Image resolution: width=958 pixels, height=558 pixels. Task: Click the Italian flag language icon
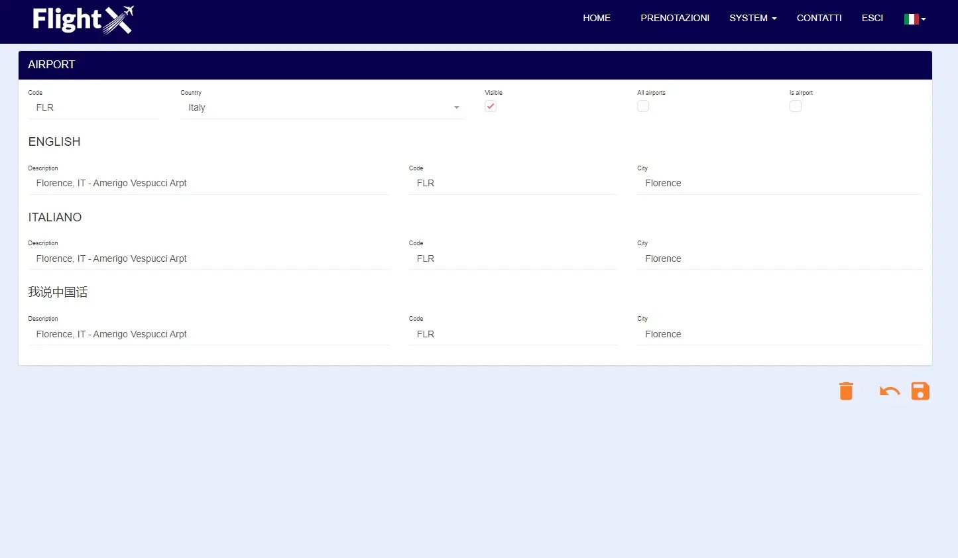coord(911,19)
